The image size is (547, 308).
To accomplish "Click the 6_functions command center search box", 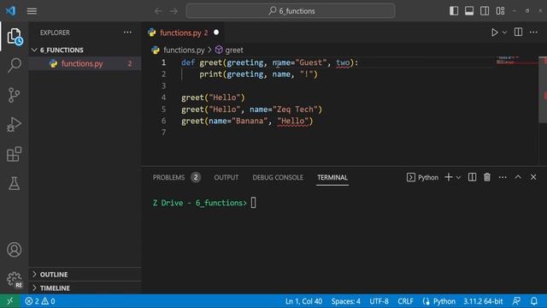I will click(291, 11).
